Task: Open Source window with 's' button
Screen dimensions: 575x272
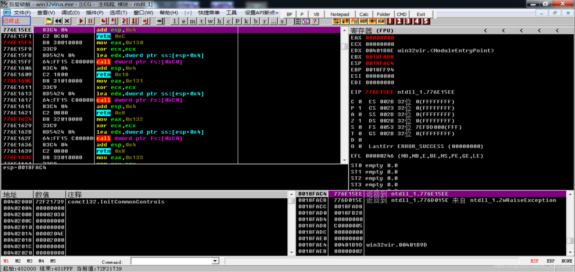Action: (x=282, y=21)
